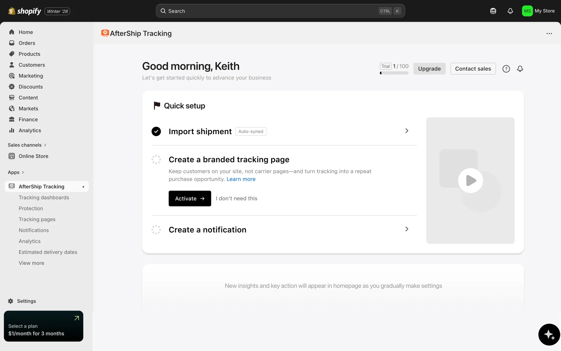Click the Winter '26 edition badge
561x351 pixels.
pos(57,11)
